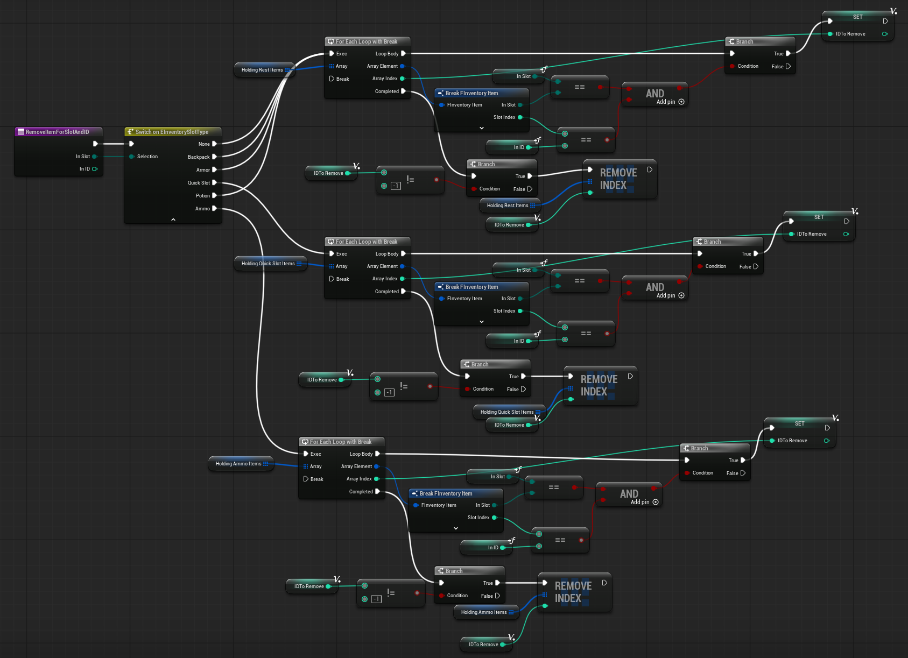The image size is (908, 658).
Task: Select the Holding Ammo Items node feeding the For Each Loop
Action: [238, 464]
